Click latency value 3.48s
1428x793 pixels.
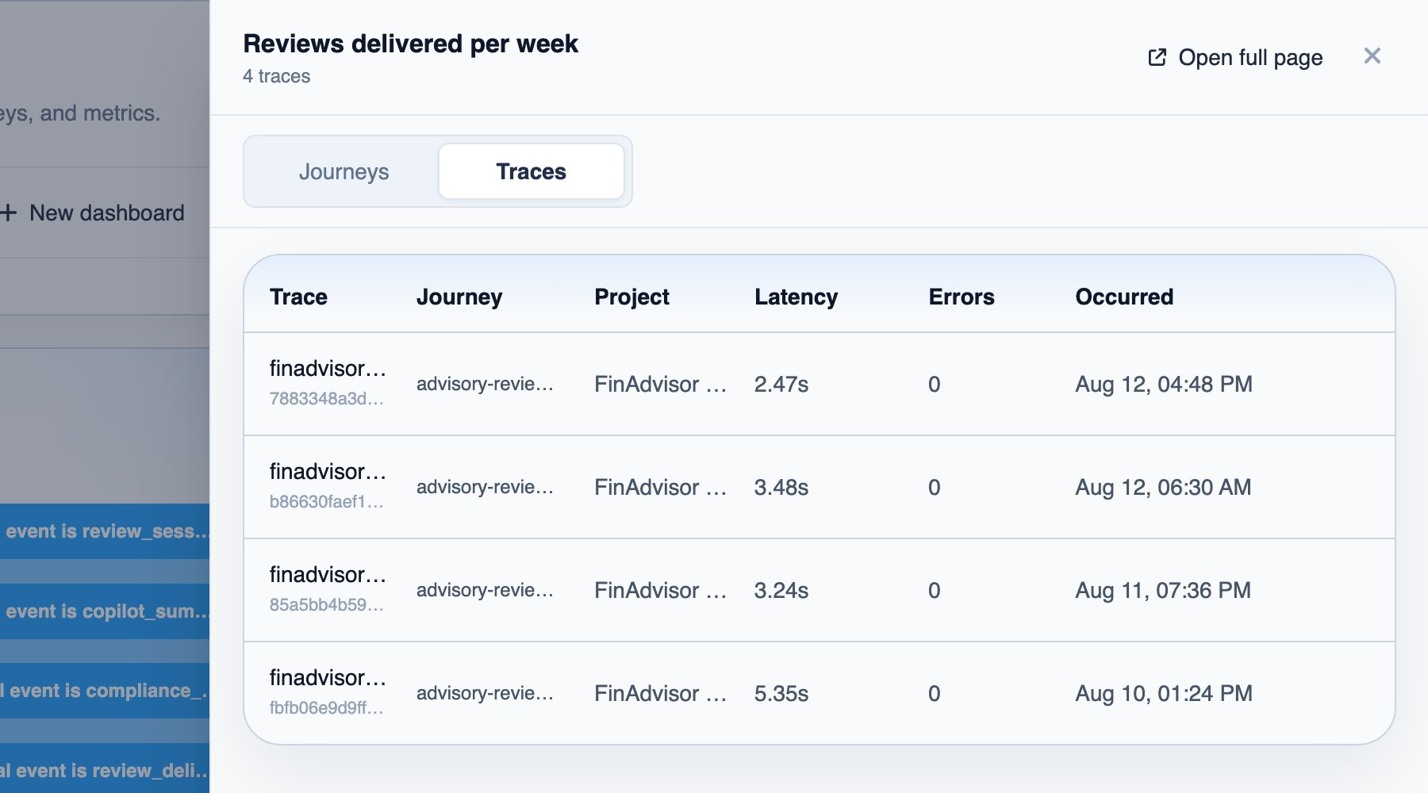tap(781, 488)
